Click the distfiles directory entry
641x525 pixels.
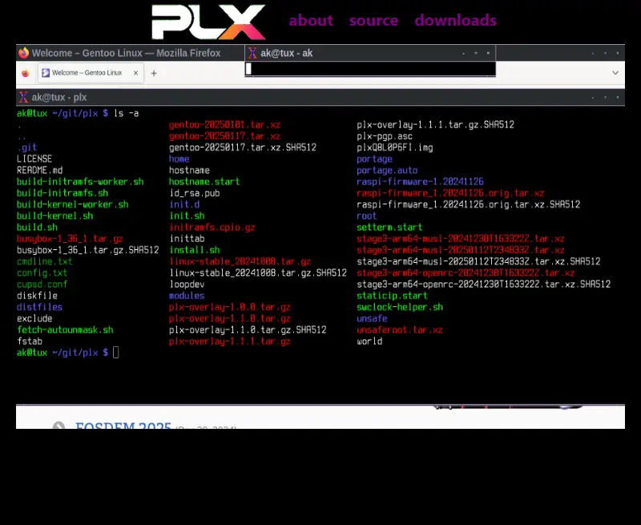click(39, 307)
